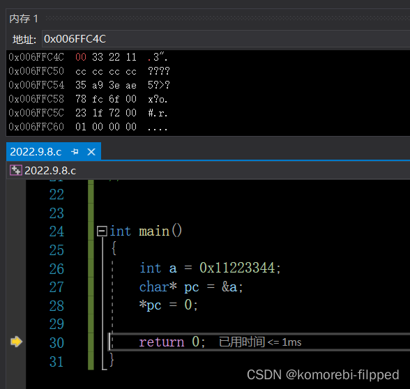Select memory row address 0x006FFC5C
The height and width of the screenshot is (389, 410).
click(36, 113)
